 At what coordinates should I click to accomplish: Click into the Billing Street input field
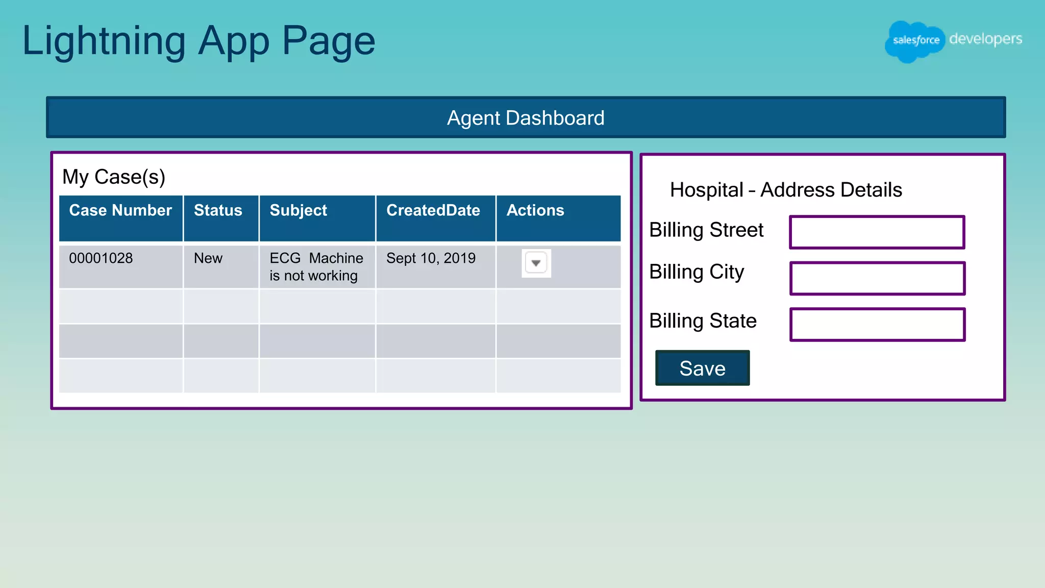click(x=877, y=232)
